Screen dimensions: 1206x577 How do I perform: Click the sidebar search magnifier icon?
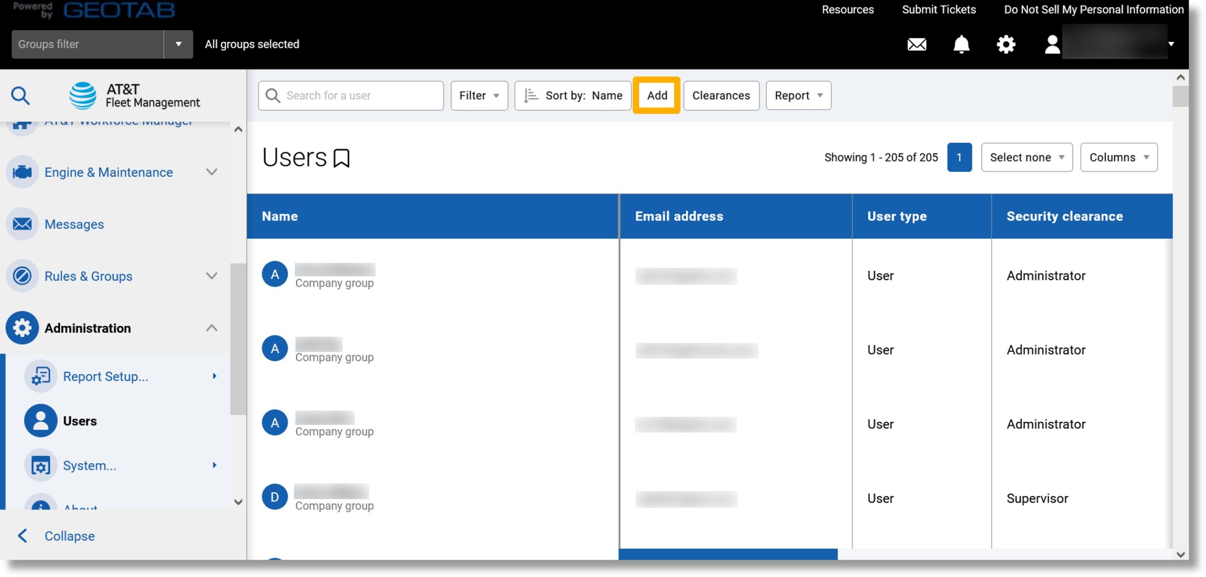pos(20,96)
